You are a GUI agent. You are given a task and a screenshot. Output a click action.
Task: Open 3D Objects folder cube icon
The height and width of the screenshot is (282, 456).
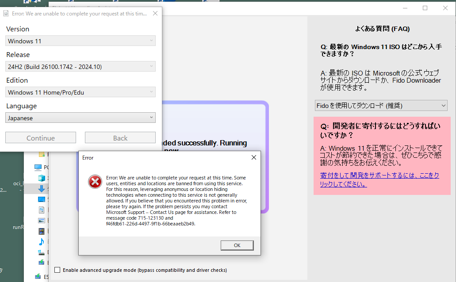click(x=42, y=178)
